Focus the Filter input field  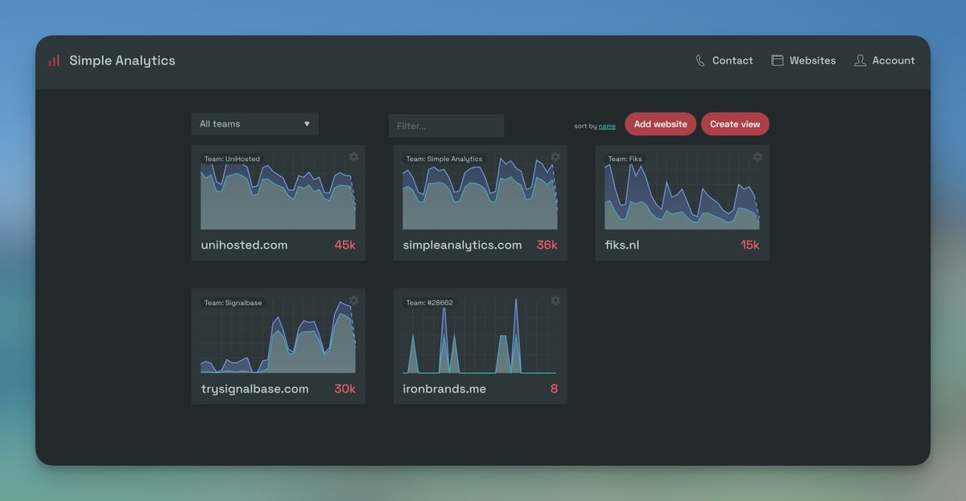coord(446,126)
